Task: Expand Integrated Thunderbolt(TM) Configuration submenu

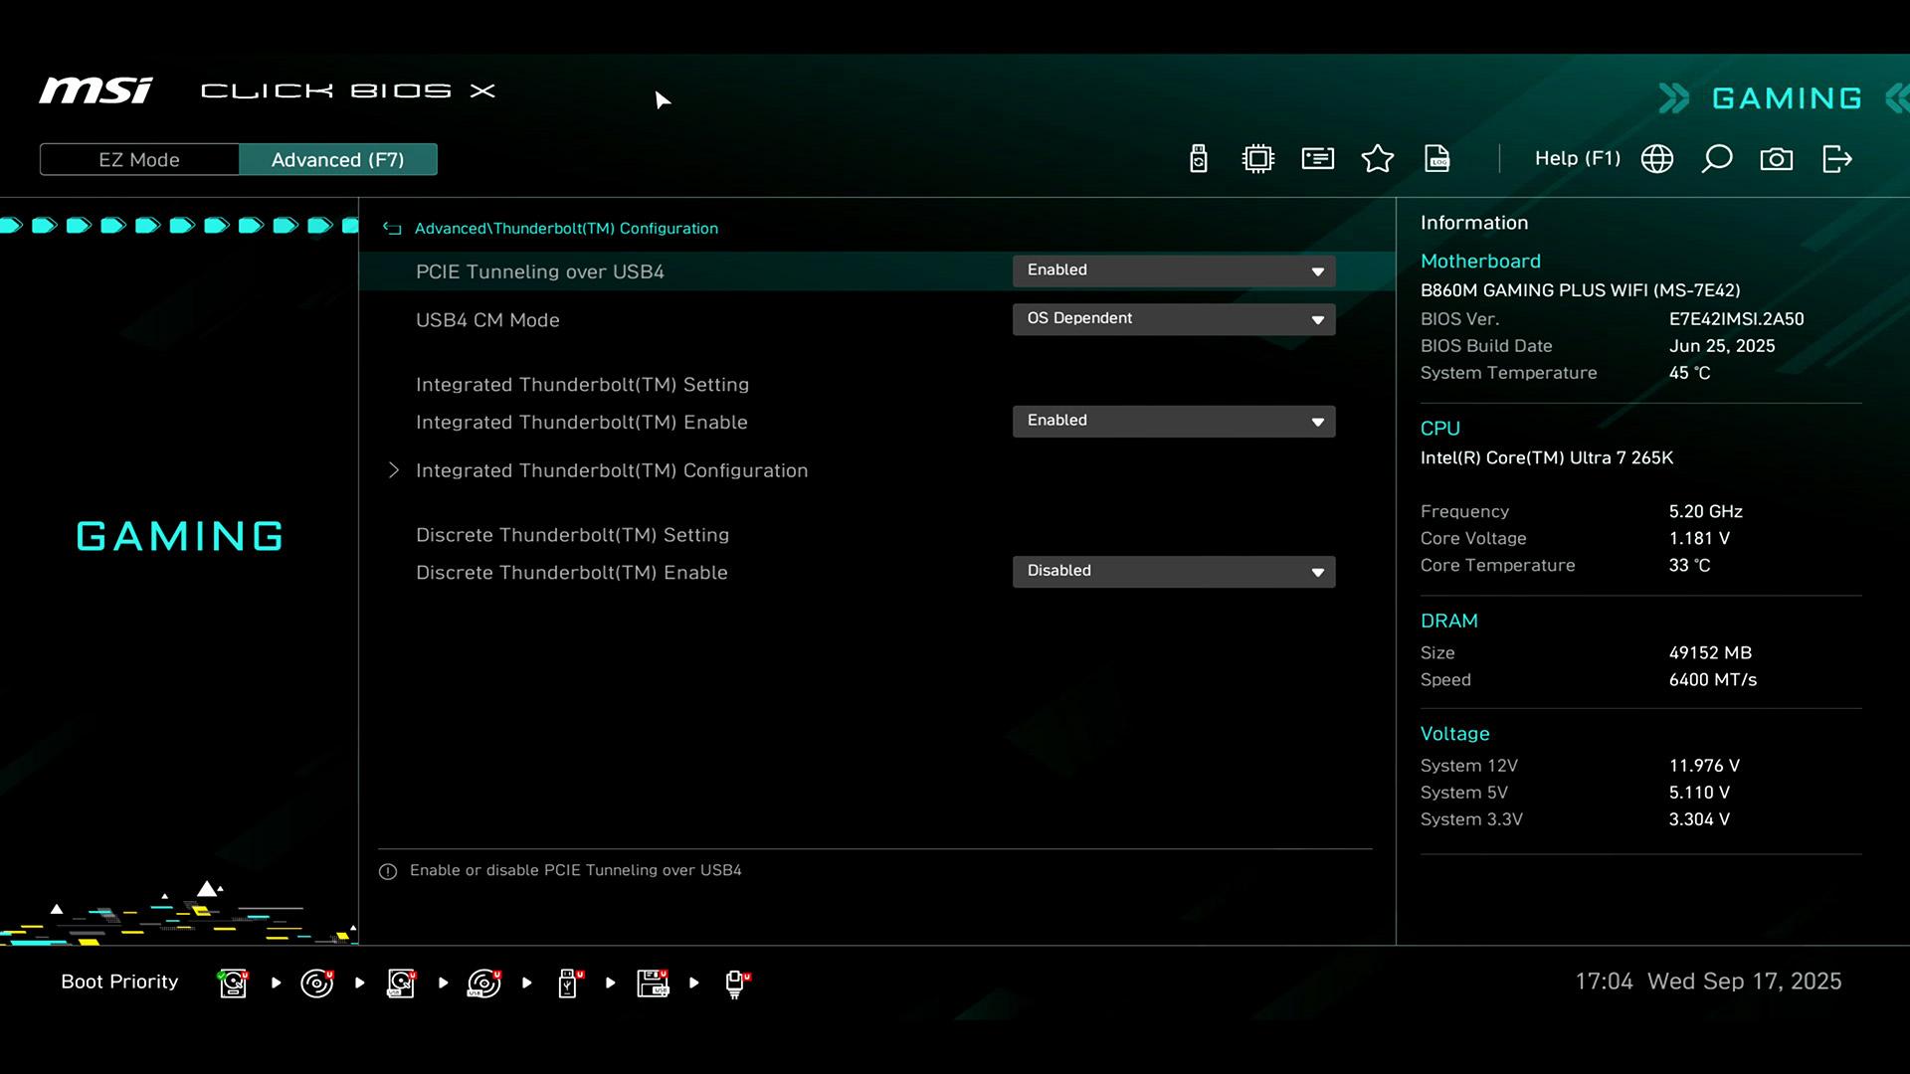Action: pyautogui.click(x=611, y=470)
